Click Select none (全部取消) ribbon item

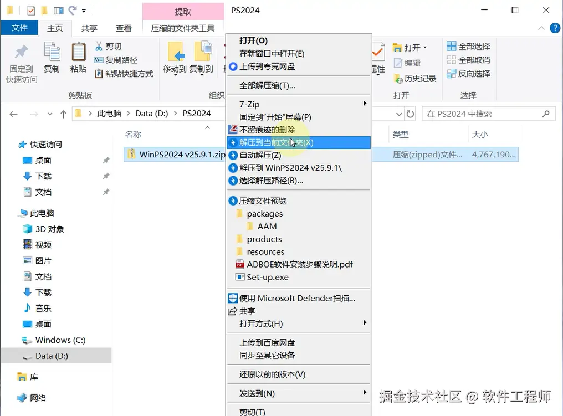[469, 60]
